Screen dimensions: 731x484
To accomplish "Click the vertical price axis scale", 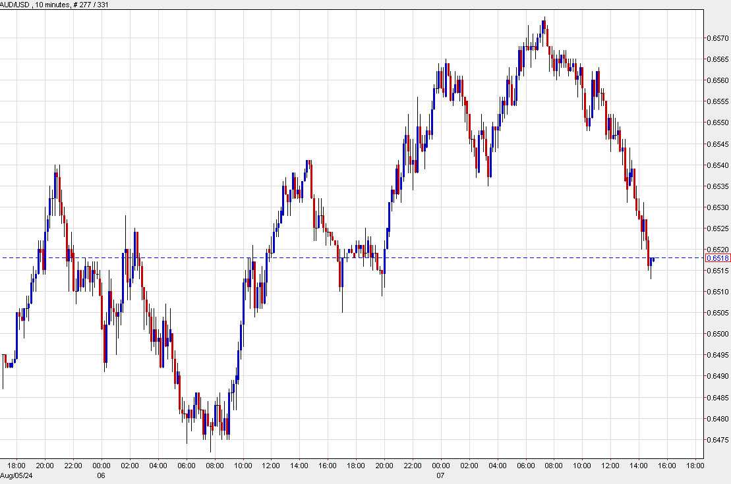I will coord(715,230).
